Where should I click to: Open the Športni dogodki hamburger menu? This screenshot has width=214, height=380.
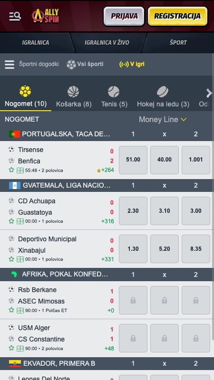10,65
